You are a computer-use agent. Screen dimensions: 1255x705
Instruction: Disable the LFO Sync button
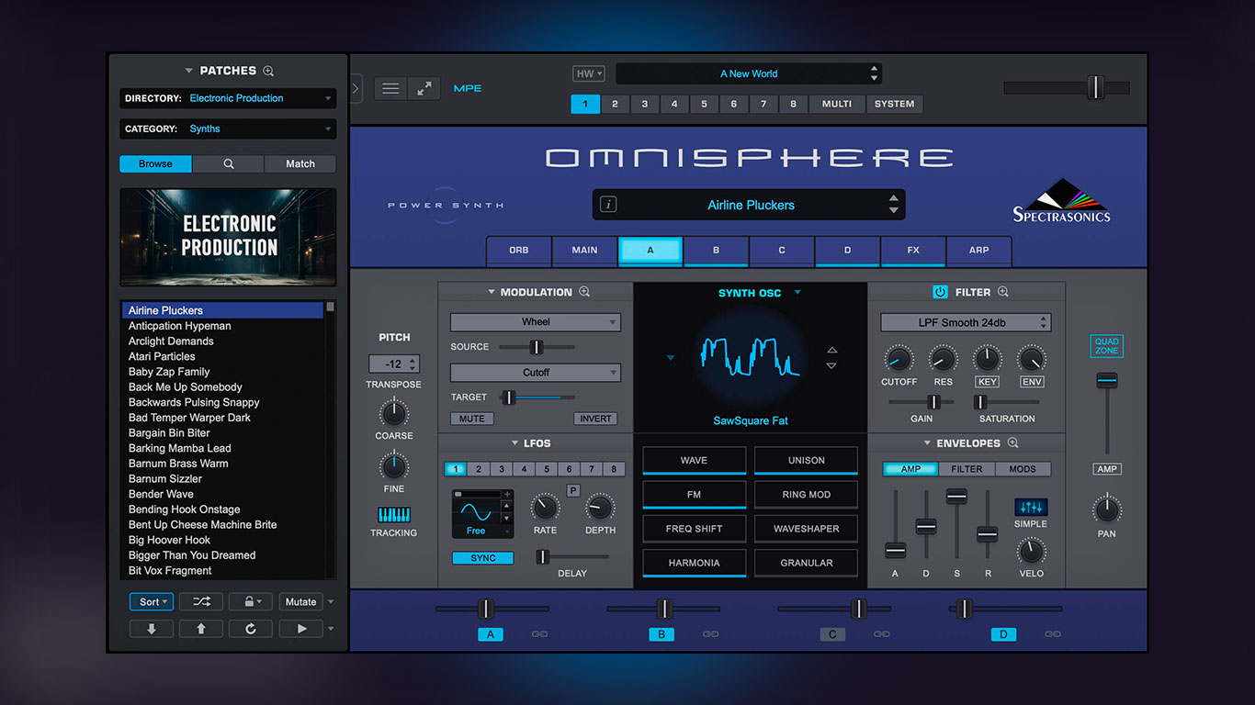point(482,558)
